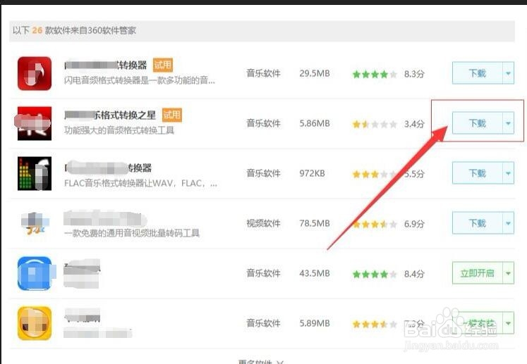Click the description 一款免费的通用音视频批量转码工具
Image resolution: width=527 pixels, height=364 pixels.
tap(132, 233)
